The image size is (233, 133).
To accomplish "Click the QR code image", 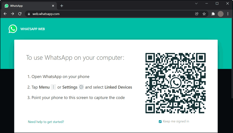I will tap(176, 83).
